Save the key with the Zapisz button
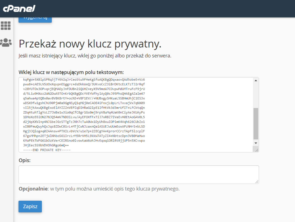Viewport: 295px width, 222px height. coord(30,206)
